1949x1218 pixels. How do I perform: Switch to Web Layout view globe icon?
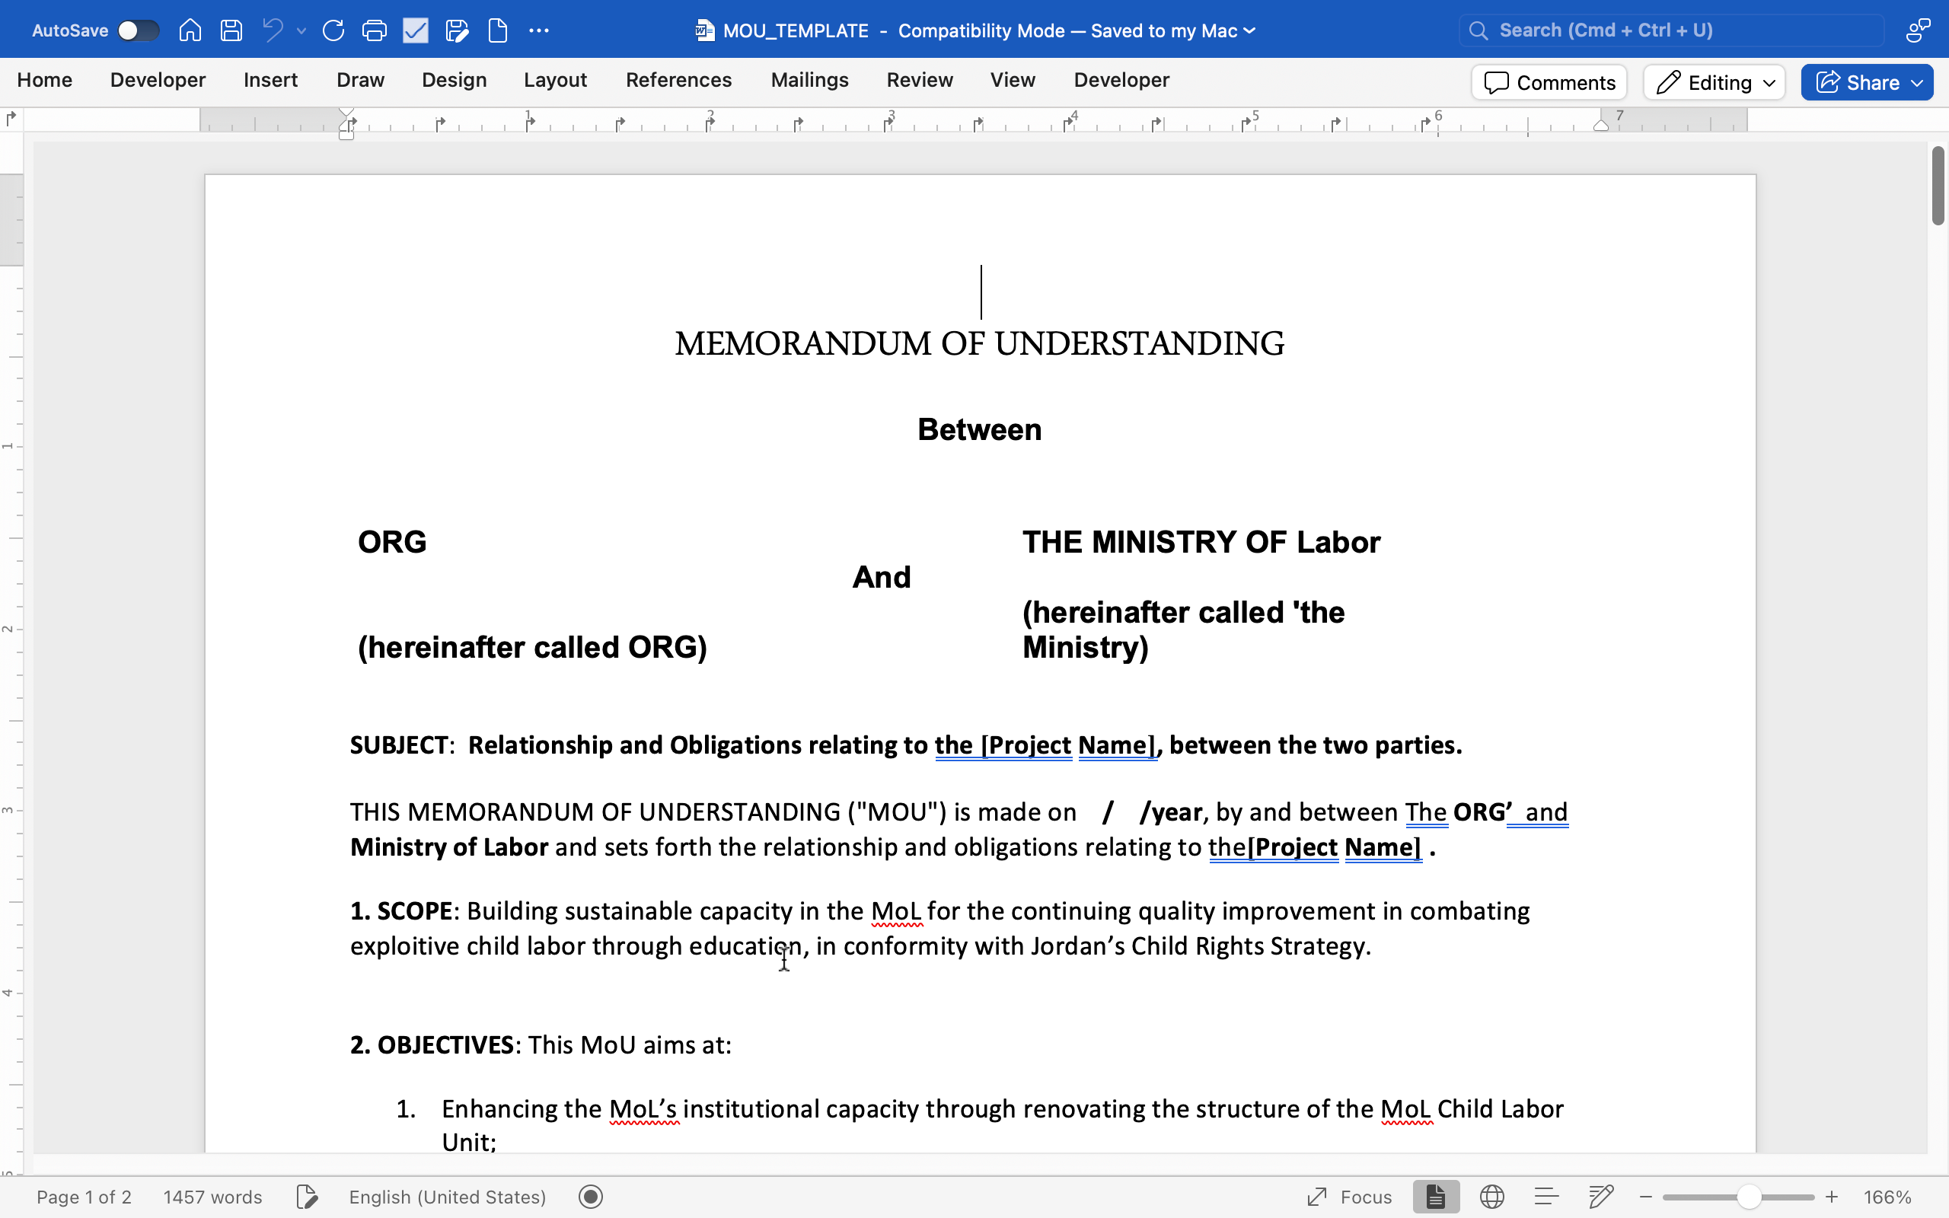pyautogui.click(x=1491, y=1196)
